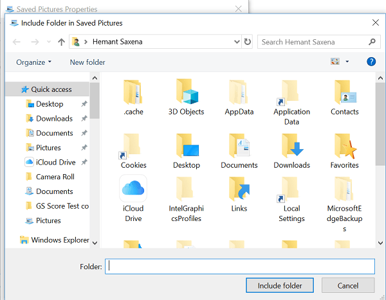Select the Contacts folder icon
This screenshot has width=386, height=300.
click(345, 92)
